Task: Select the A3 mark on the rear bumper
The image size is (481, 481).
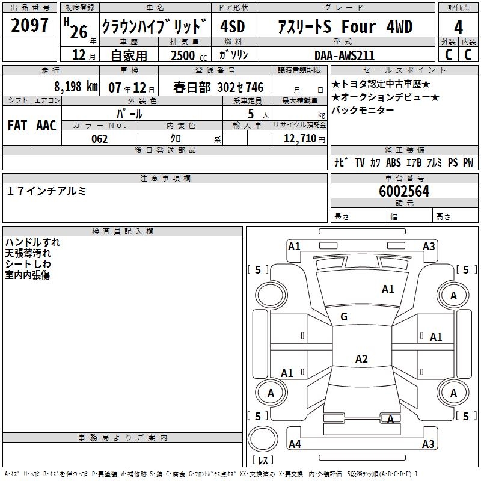Action: point(428,444)
